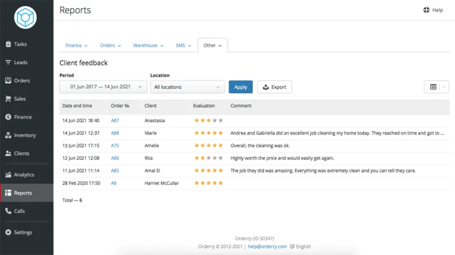The width and height of the screenshot is (455, 255).
Task: Click Rita's two-star evaluation
Action: point(209,158)
